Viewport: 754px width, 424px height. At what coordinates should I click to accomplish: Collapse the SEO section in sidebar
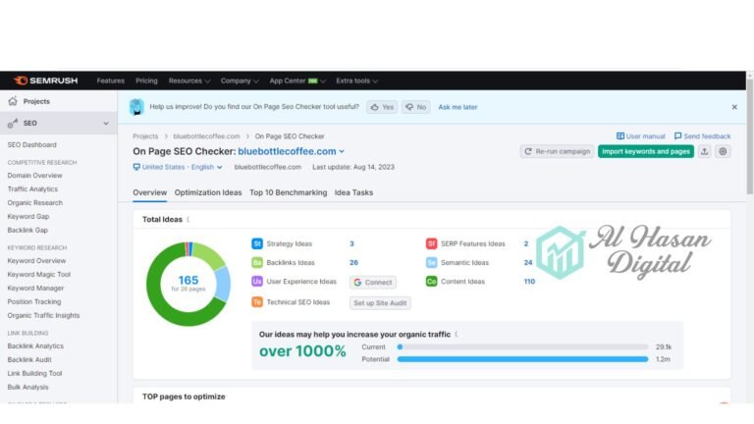106,124
